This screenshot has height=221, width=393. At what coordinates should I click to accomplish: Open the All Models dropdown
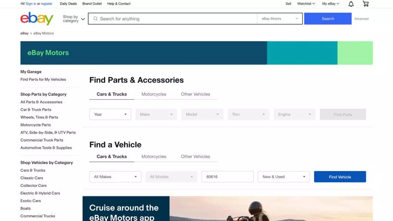pyautogui.click(x=172, y=176)
